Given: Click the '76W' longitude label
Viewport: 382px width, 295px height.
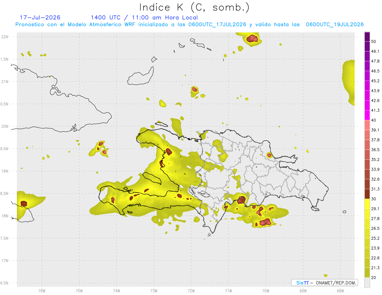Looking at the screenshot, I should [x=42, y=291].
